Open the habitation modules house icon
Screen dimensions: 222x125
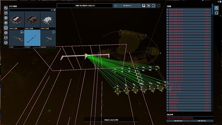[6, 23]
